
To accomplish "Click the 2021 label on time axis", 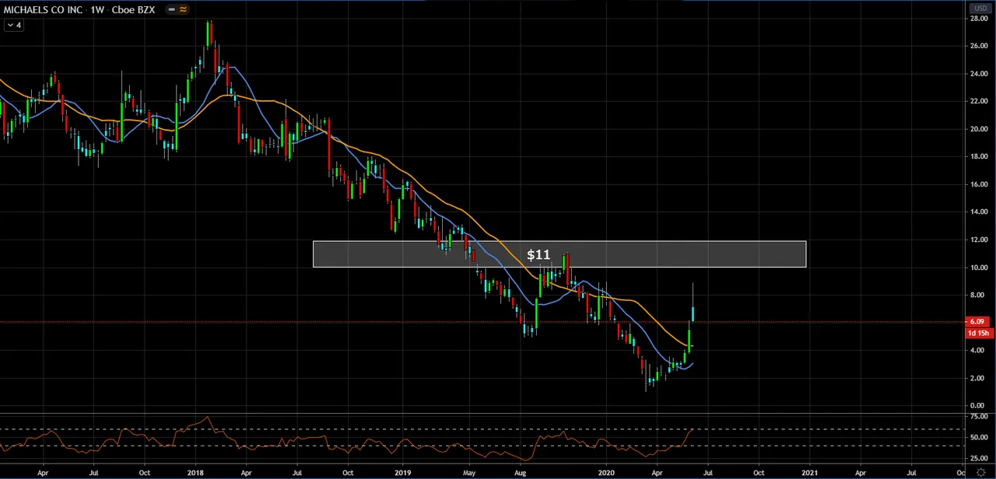I will [x=809, y=471].
